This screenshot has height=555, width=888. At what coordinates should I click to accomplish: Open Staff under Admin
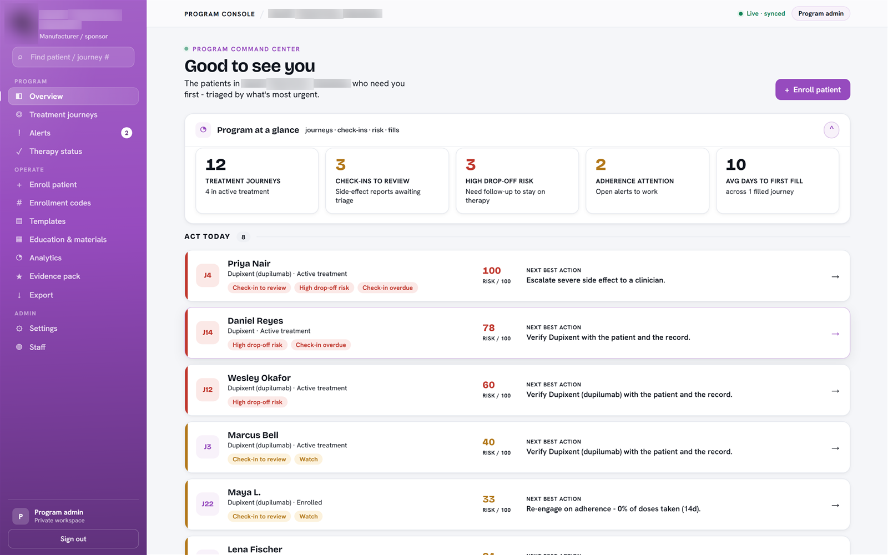coord(73,347)
